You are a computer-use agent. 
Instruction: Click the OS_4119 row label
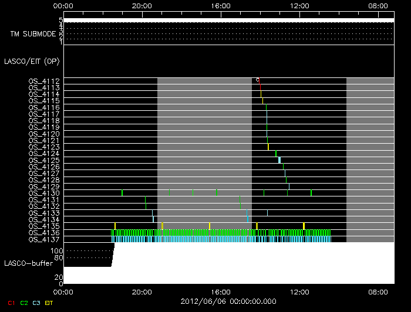point(44,127)
